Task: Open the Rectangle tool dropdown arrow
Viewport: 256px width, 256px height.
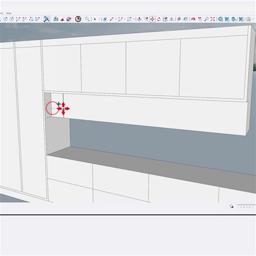Action: click(134, 19)
